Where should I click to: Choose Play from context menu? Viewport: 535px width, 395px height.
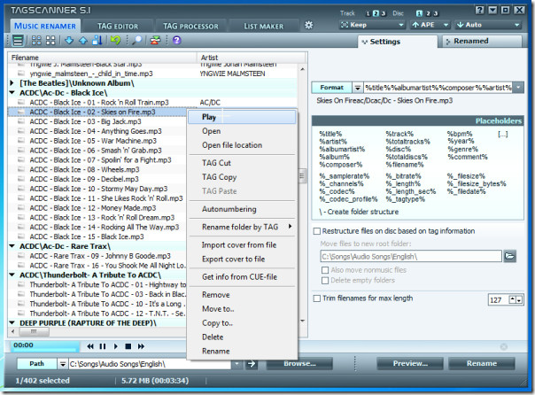[242, 117]
